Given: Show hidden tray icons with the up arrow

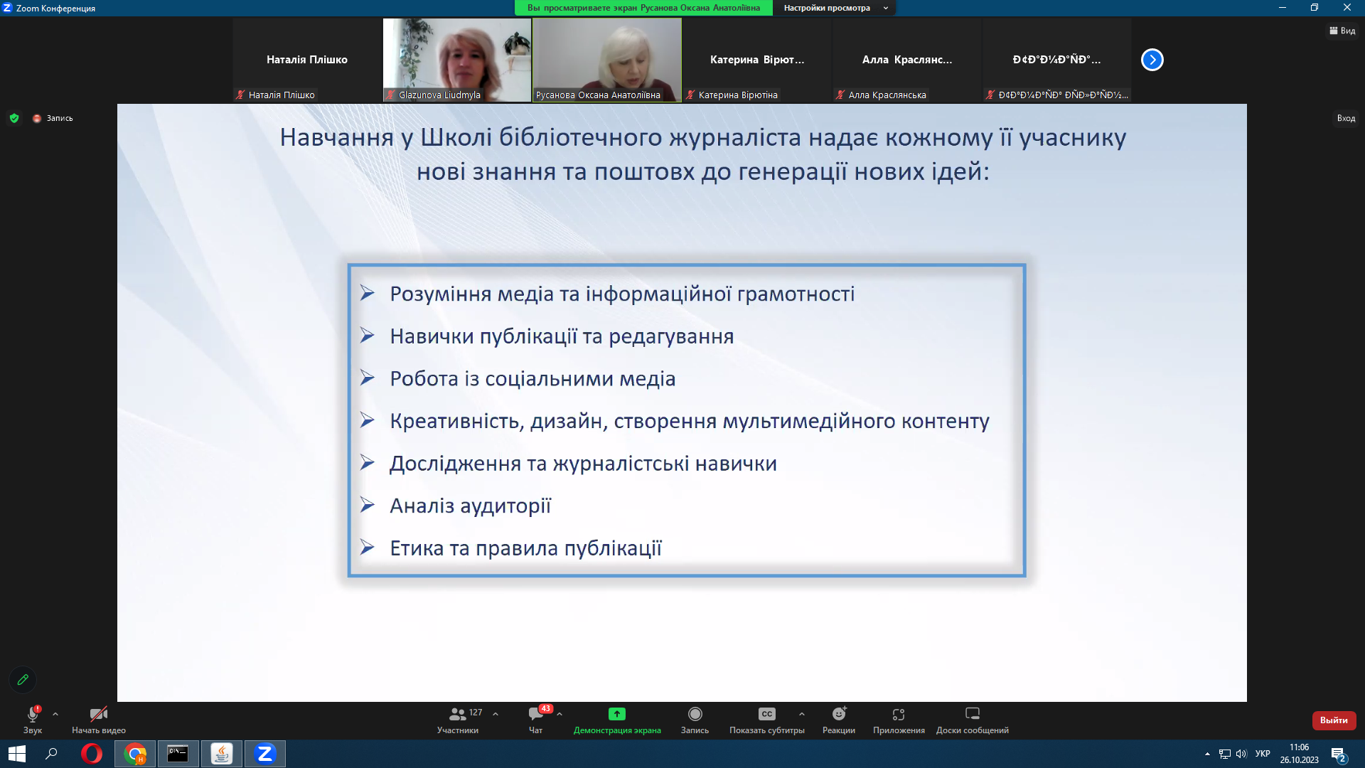Looking at the screenshot, I should pos(1207,754).
